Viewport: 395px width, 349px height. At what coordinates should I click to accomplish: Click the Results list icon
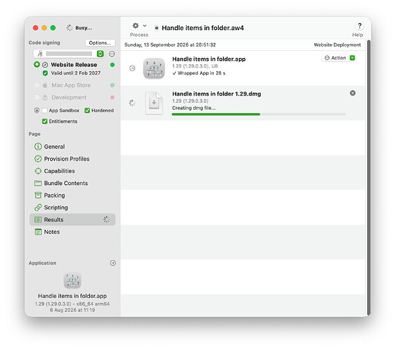point(38,220)
